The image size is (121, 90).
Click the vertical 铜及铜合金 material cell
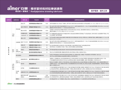(9, 51)
